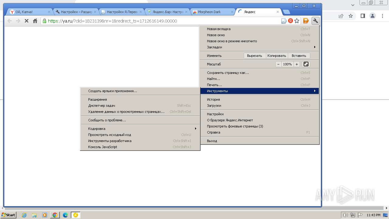
Task: Open Загрузки from the menu
Action: coord(260,106)
